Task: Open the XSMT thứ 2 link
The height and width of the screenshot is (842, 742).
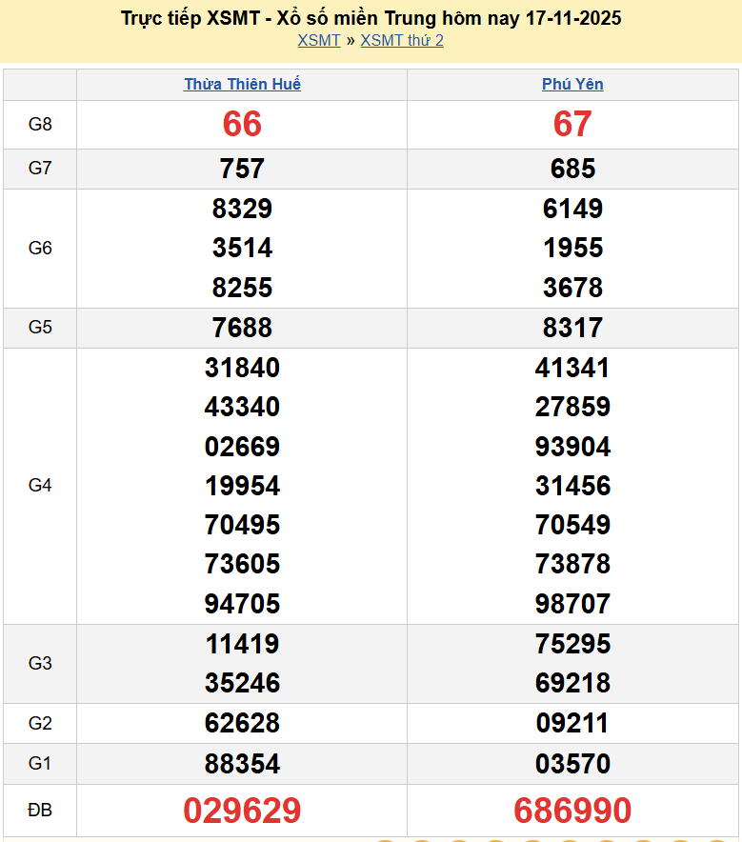Action: [402, 40]
